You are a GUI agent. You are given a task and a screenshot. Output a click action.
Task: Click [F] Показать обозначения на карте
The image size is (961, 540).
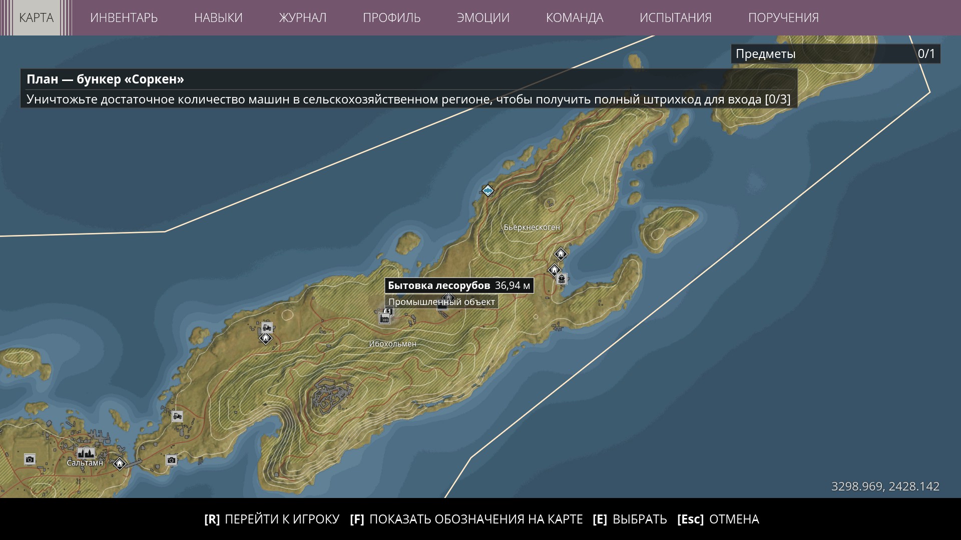[x=466, y=519]
